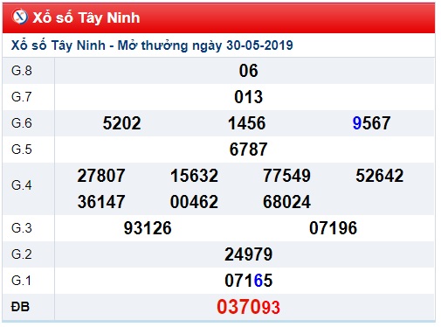Select G.4 number 15632
The image size is (441, 327).
tap(194, 176)
